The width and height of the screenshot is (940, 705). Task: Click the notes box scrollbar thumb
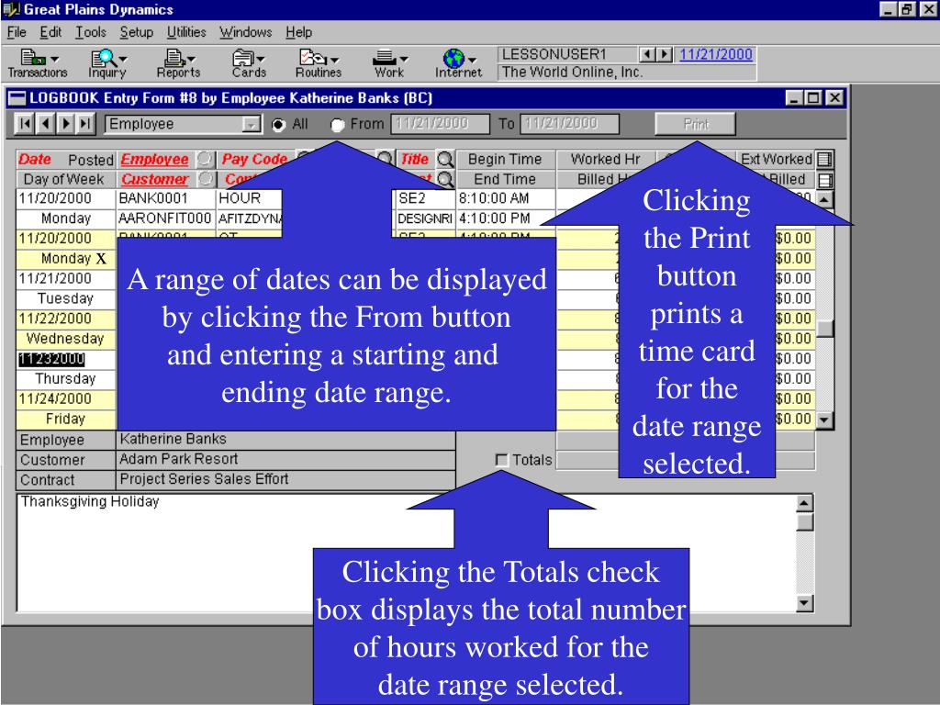804,522
